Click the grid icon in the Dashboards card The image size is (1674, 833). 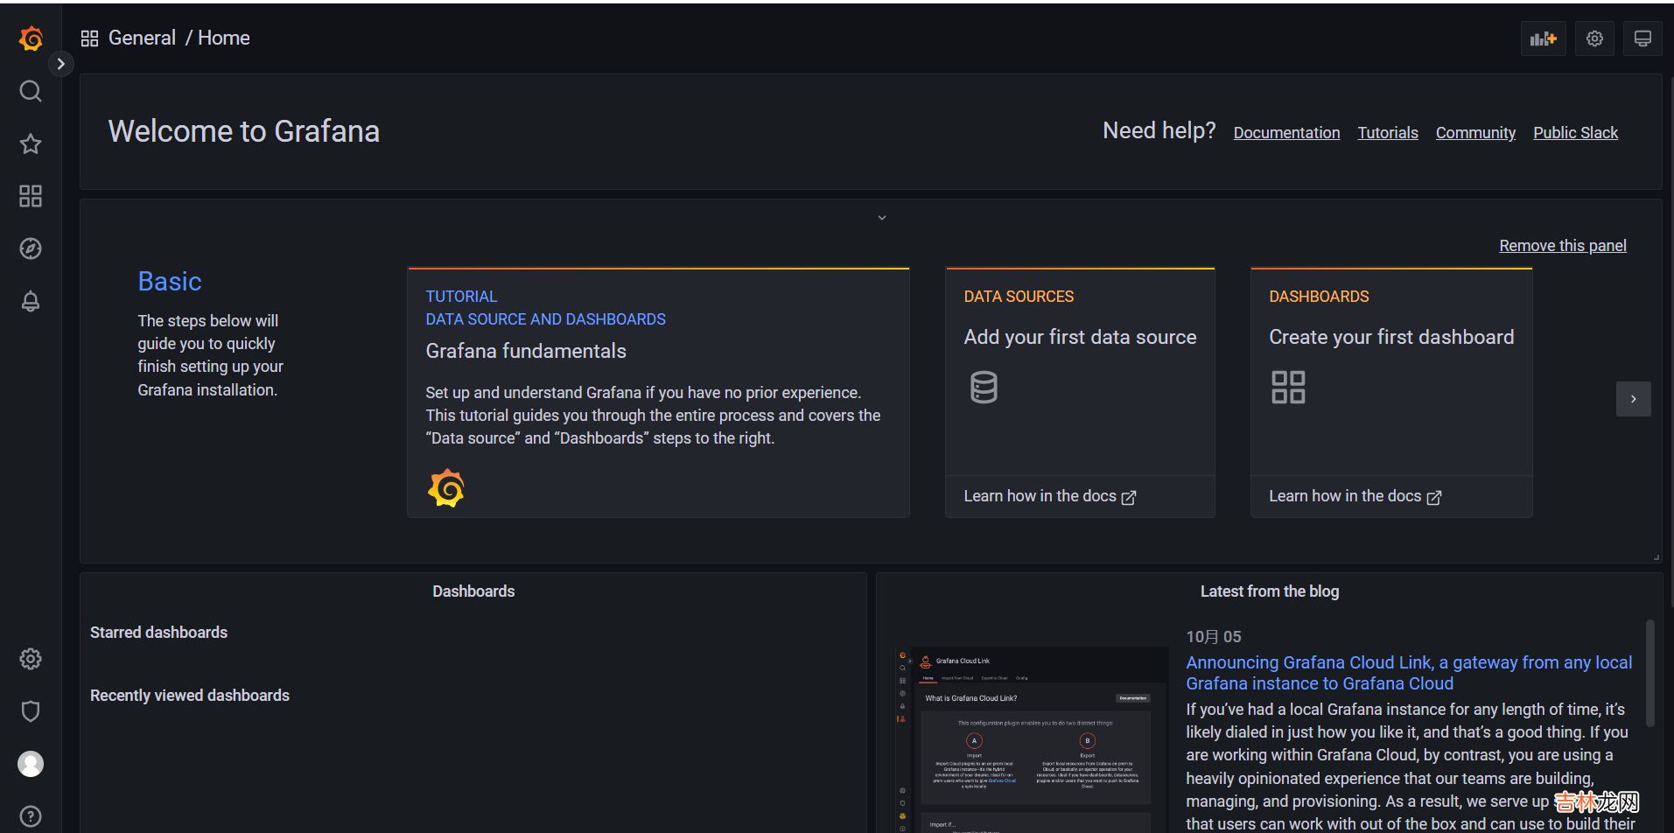1288,387
